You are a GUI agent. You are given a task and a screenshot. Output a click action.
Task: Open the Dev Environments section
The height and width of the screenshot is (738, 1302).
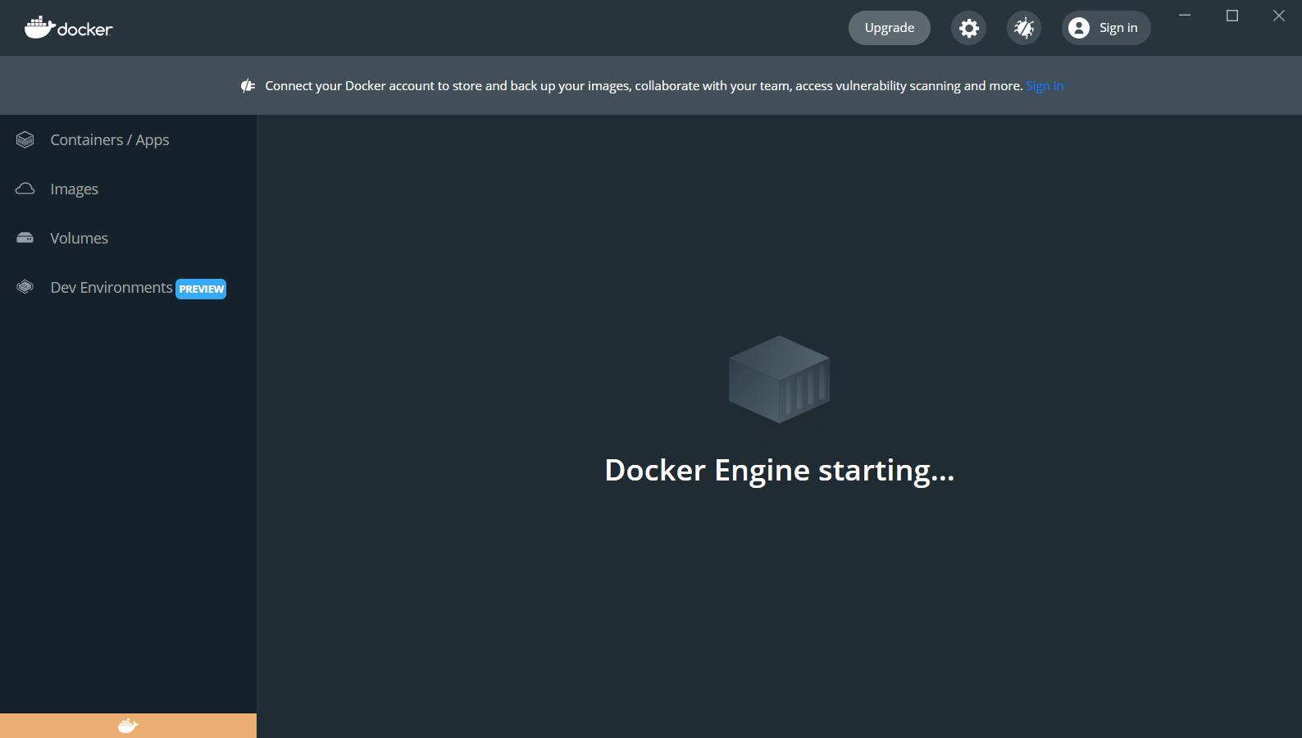click(x=128, y=287)
